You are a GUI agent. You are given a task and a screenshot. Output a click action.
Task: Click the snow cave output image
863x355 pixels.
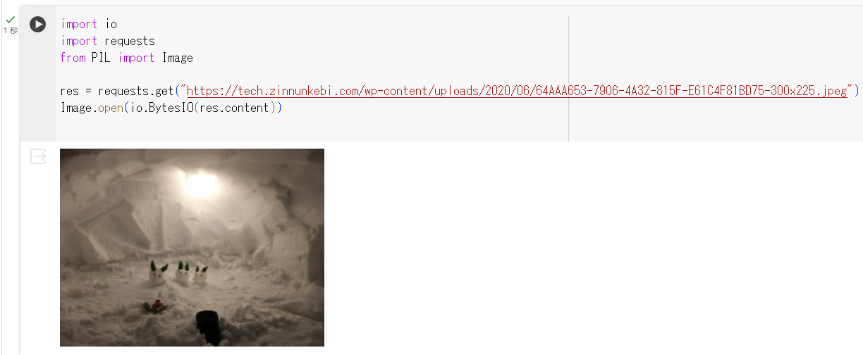[x=192, y=247]
